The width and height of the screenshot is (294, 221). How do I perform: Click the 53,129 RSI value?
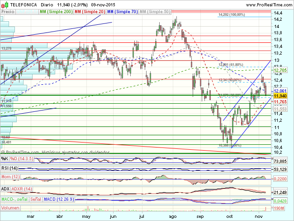coord(280,170)
